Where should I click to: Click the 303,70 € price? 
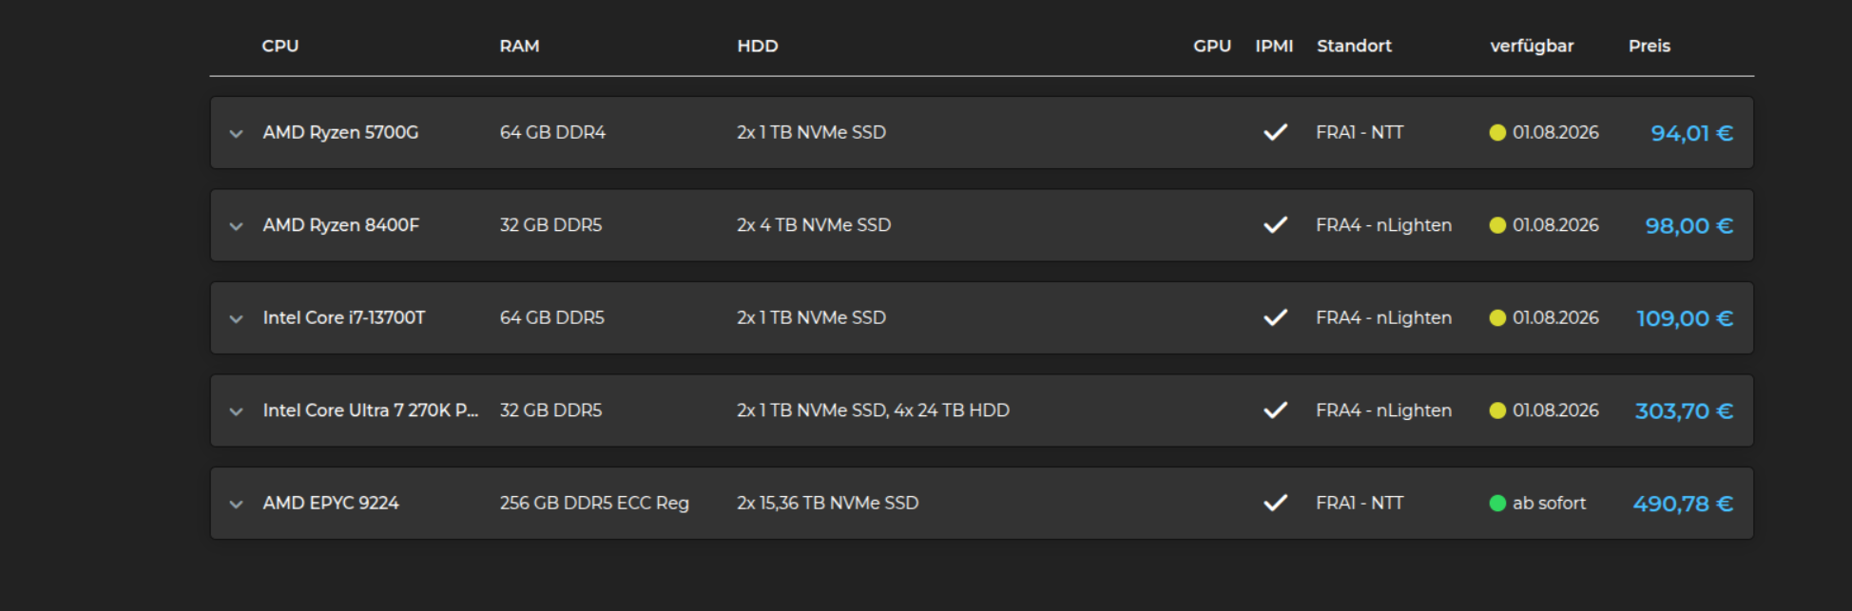[x=1684, y=411]
